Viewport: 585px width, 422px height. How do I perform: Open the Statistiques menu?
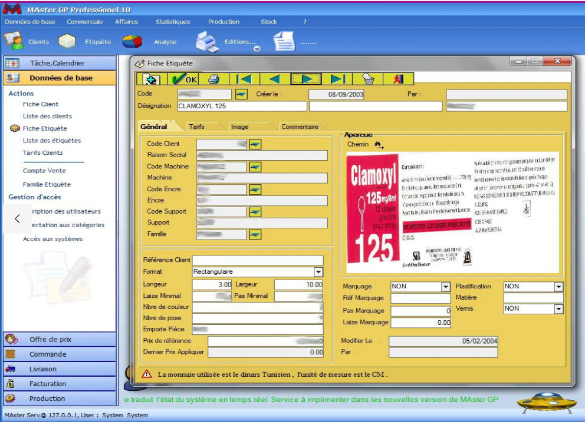pyautogui.click(x=173, y=22)
